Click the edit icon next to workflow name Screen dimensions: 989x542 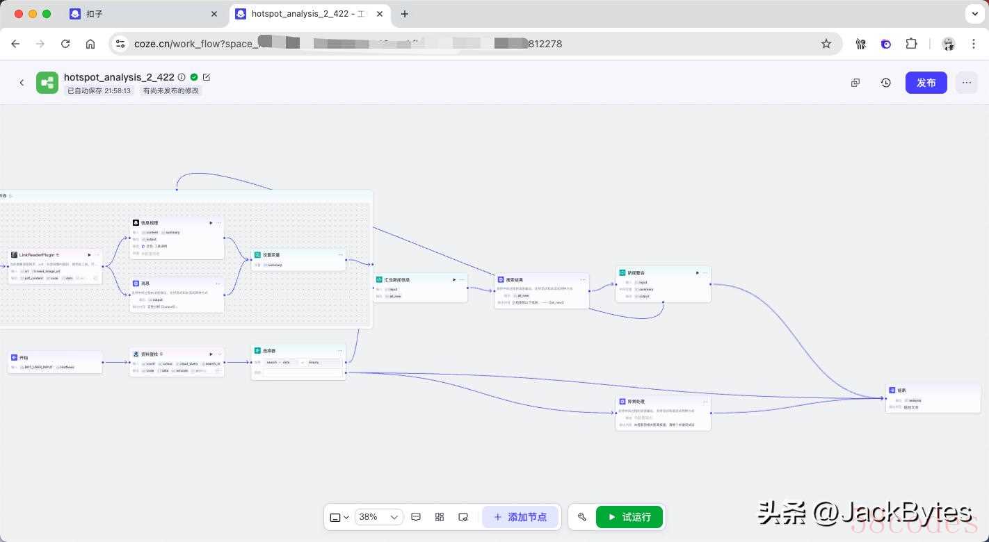coord(206,77)
